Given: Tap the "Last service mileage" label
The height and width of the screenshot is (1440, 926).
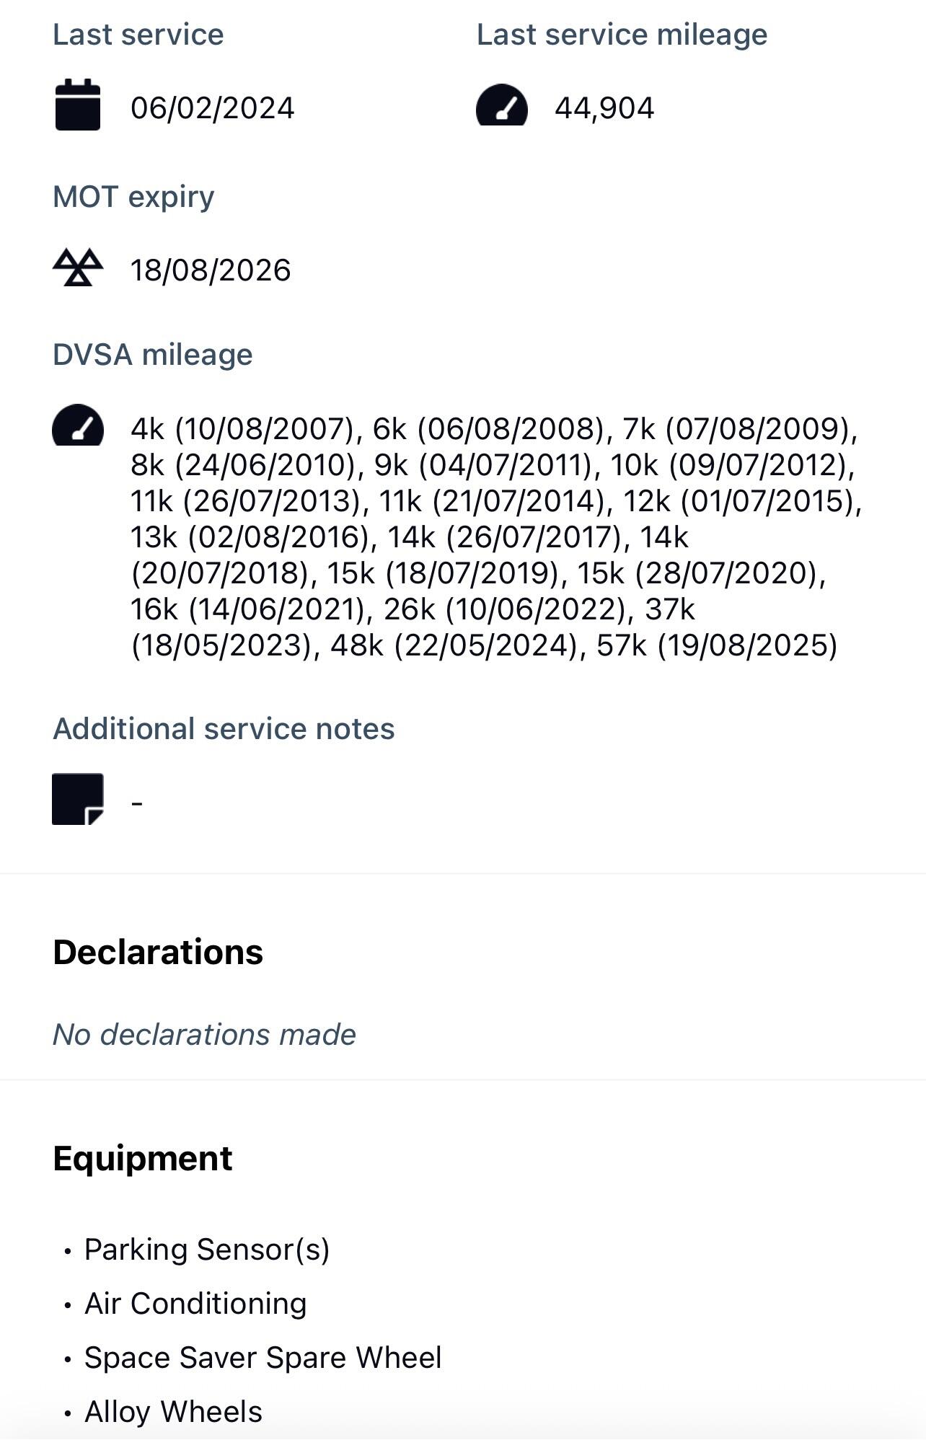Looking at the screenshot, I should pos(622,35).
